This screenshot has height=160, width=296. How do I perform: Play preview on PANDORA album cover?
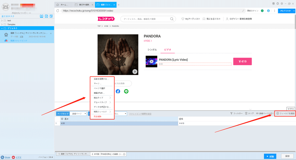tap(135, 72)
